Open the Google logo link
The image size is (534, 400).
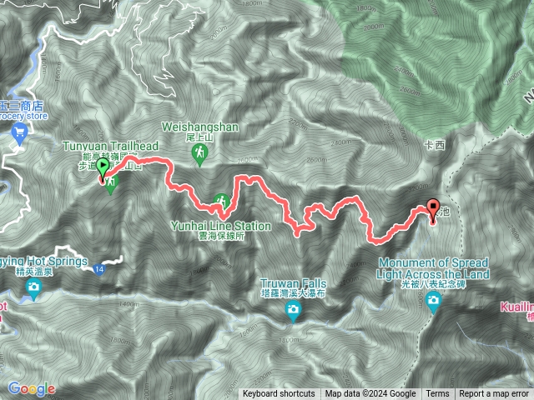coord(32,388)
